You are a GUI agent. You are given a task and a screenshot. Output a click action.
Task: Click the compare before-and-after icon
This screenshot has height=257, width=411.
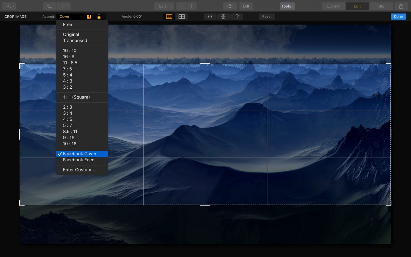[246, 6]
